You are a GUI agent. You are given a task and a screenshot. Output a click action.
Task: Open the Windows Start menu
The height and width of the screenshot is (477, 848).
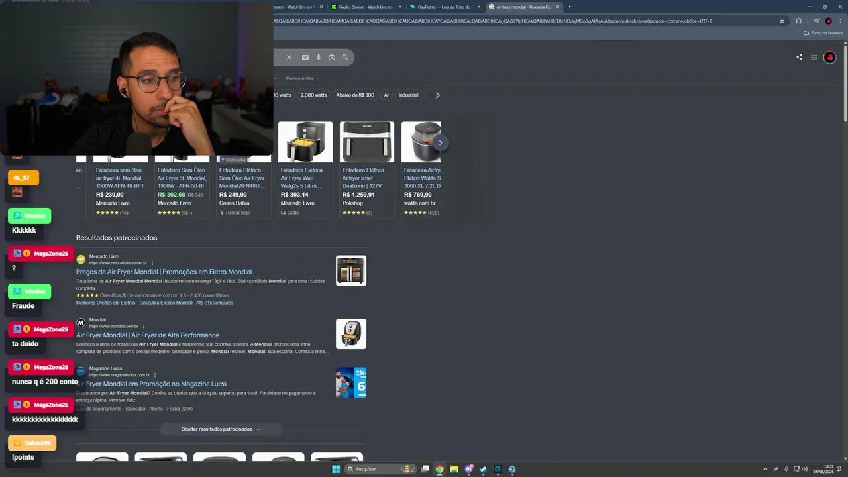[336, 469]
